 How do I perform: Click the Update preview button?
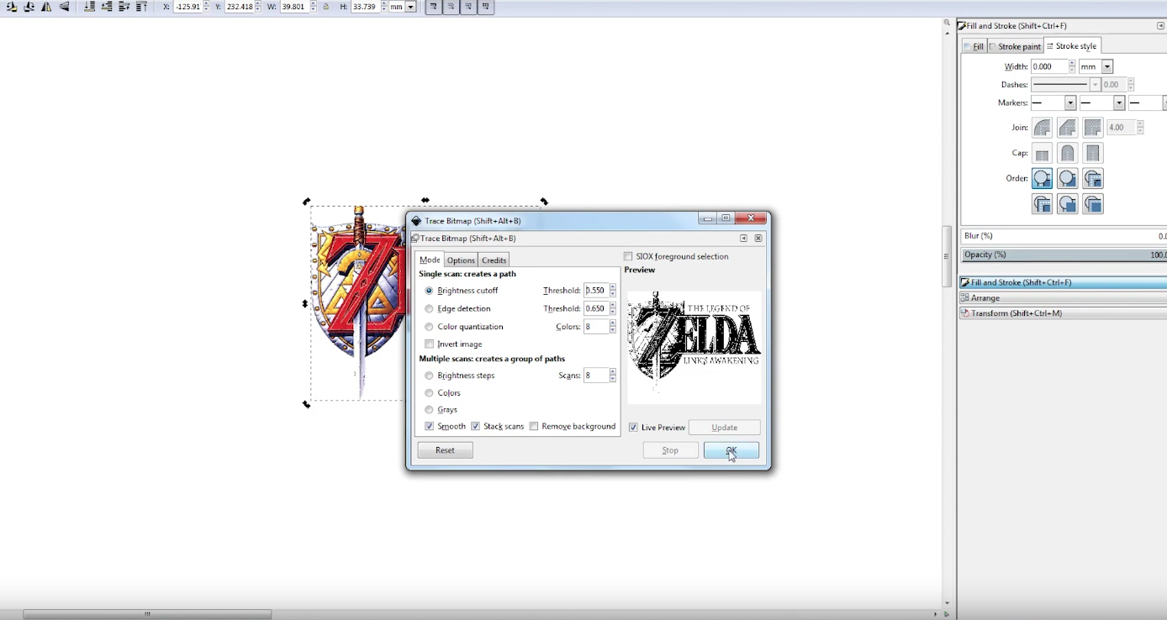[725, 428]
